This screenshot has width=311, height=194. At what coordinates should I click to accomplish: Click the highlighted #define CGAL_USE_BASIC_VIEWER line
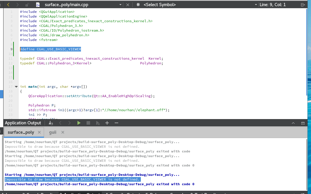coord(50,49)
